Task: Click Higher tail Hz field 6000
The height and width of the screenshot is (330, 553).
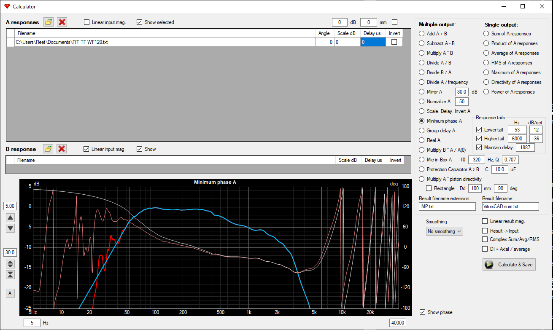Action: (517, 139)
